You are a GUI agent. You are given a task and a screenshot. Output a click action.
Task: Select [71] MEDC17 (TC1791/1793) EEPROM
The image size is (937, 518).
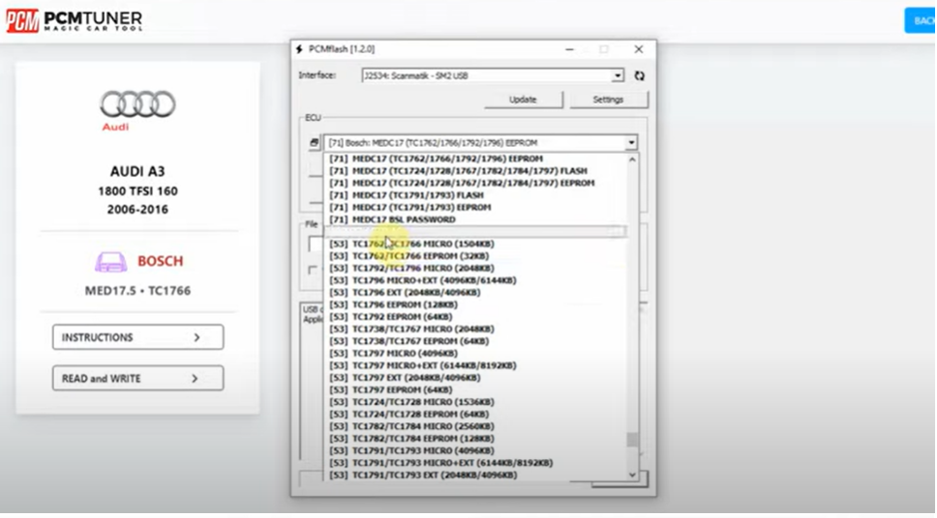[475, 207]
